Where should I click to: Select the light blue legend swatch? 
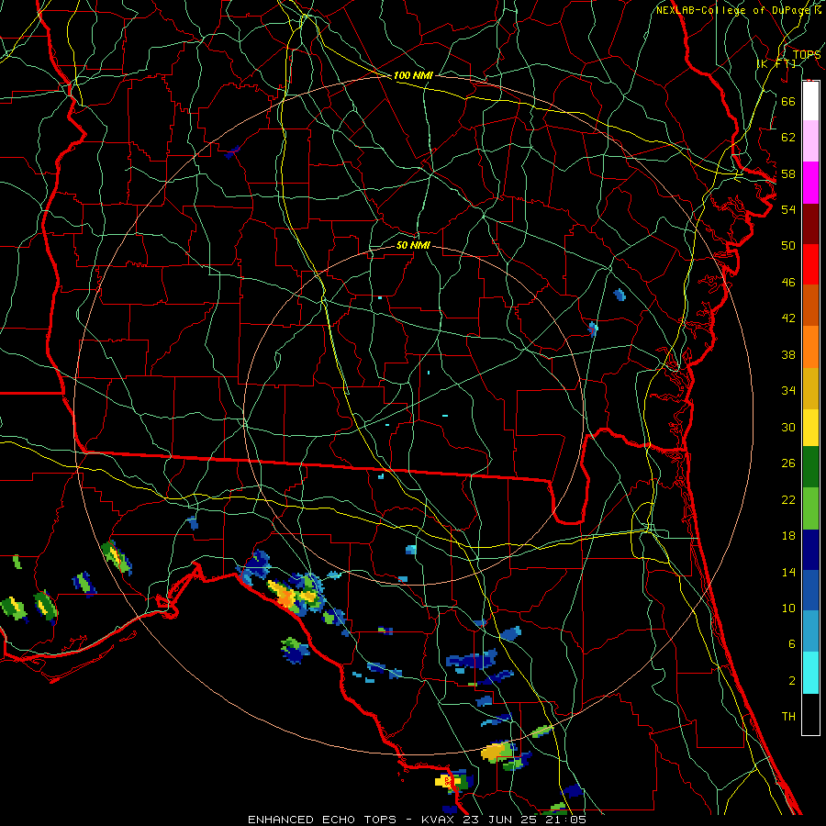tap(810, 631)
